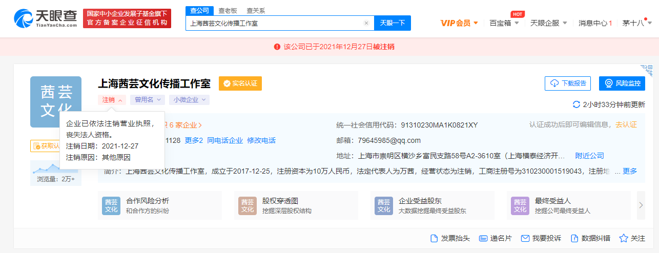
Task: Click the 国家中小企业发展子基金旗下 banner
Action: pos(127,18)
